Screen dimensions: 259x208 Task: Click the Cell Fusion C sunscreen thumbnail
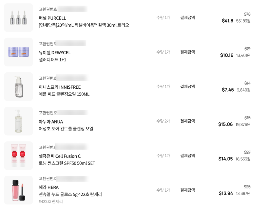[18, 155]
